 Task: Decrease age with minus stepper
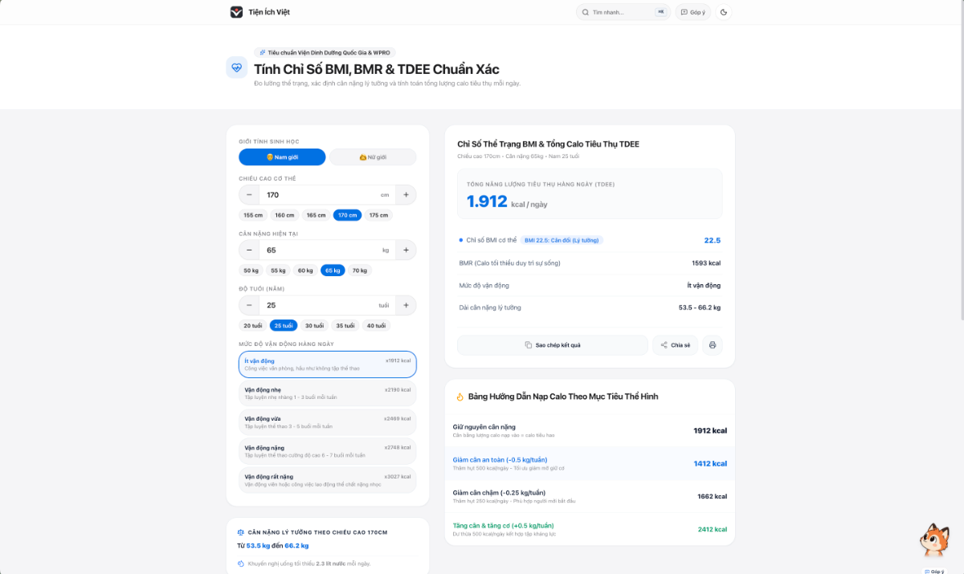coord(249,305)
